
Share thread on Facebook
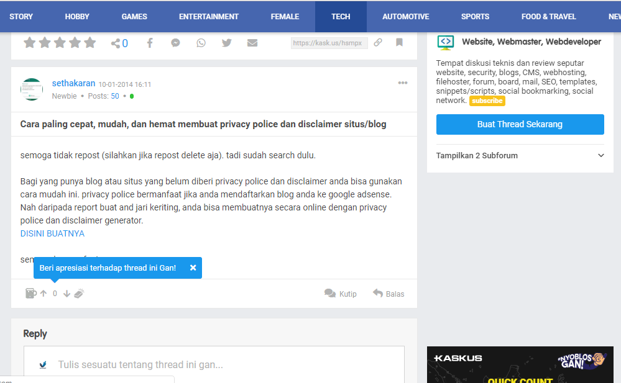point(150,43)
